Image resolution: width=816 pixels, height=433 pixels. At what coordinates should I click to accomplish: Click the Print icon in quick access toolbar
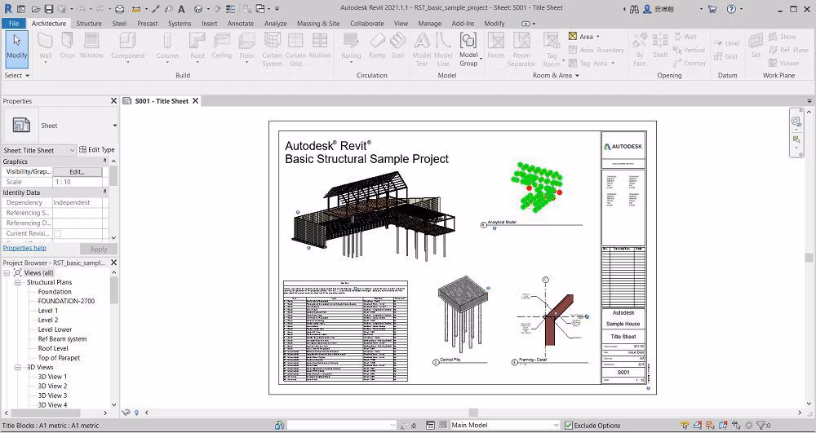click(120, 9)
